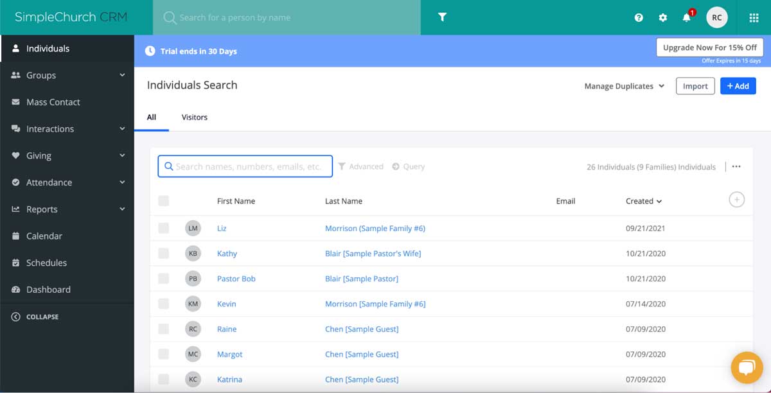Open the apps grid icon
771x393 pixels.
point(753,17)
